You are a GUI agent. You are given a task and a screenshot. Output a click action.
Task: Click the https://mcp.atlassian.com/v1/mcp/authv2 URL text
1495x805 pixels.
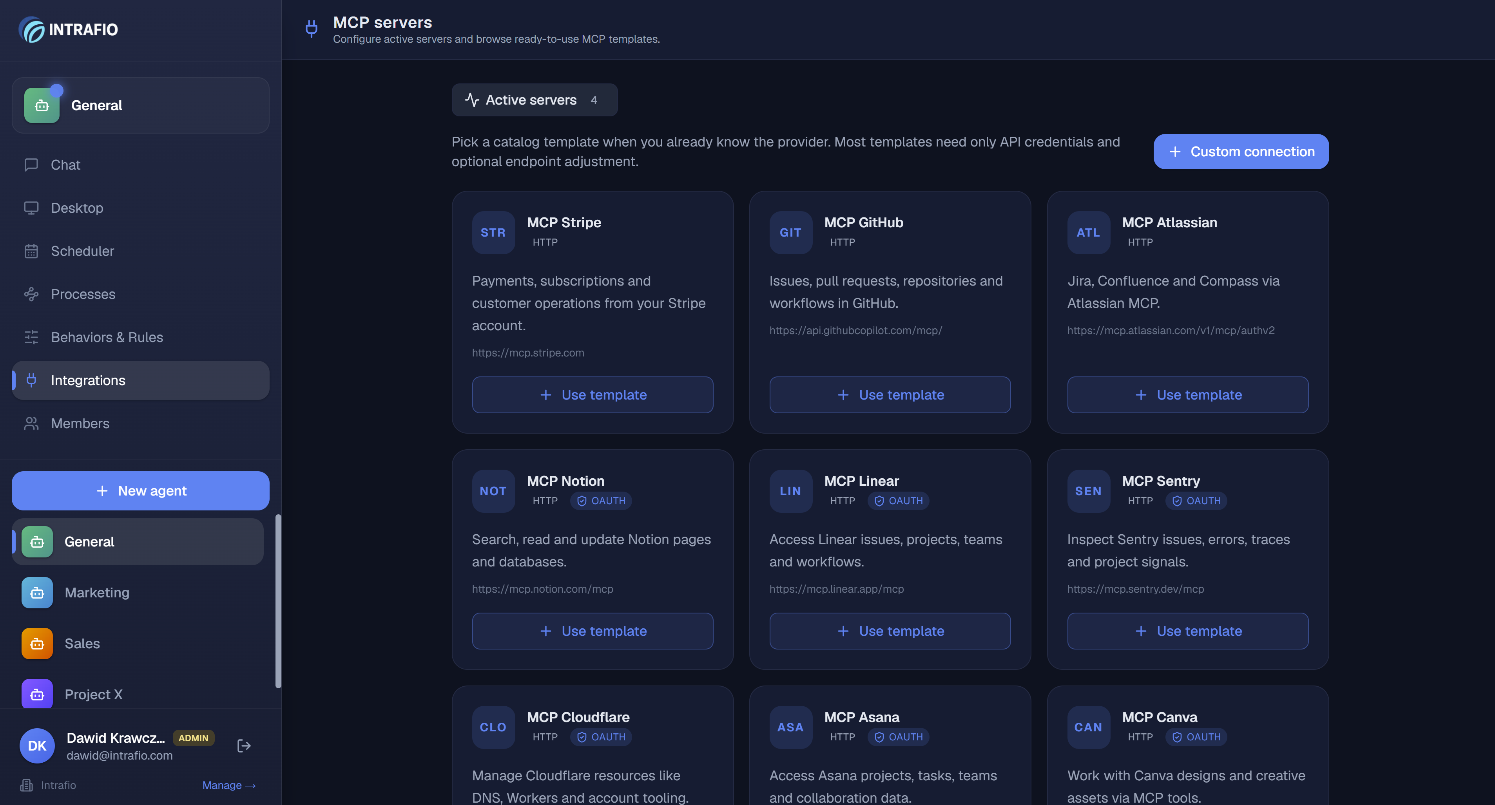(x=1171, y=331)
